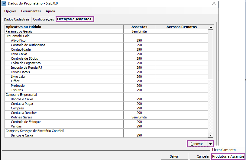Open the Ferramentas menu
246x160 pixels.
pyautogui.click(x=31, y=11)
